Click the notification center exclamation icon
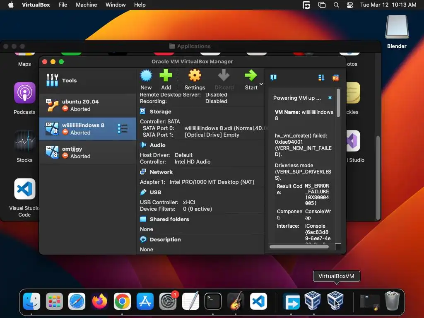424x318 pixels. (273, 78)
